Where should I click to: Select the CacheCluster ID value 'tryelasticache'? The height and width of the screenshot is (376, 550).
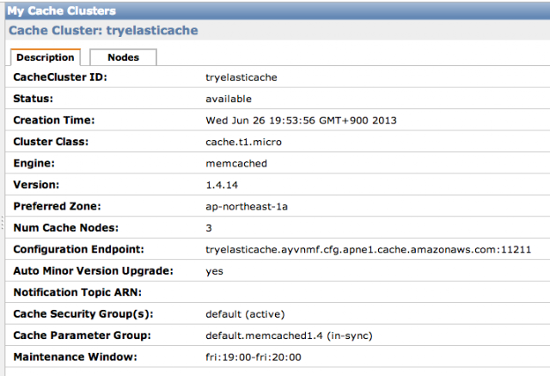click(x=241, y=77)
